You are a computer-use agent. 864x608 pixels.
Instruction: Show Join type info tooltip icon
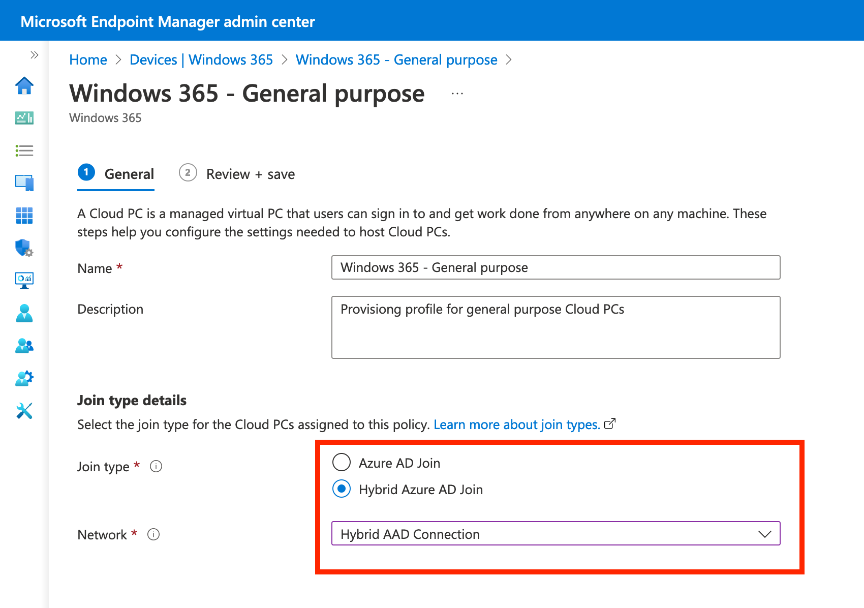pos(156,466)
